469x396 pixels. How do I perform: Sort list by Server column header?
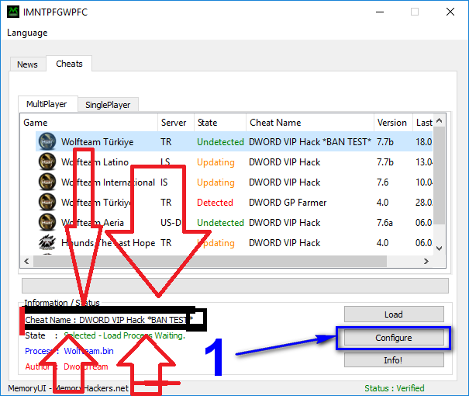176,123
